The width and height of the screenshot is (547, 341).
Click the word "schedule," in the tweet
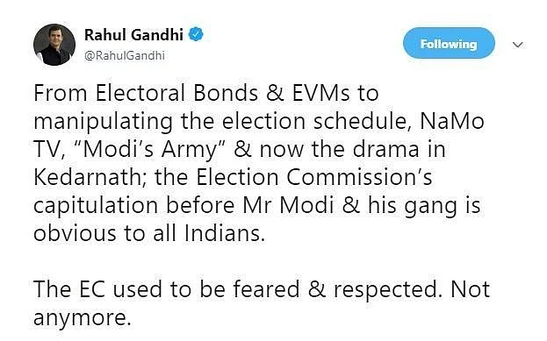click(x=362, y=122)
